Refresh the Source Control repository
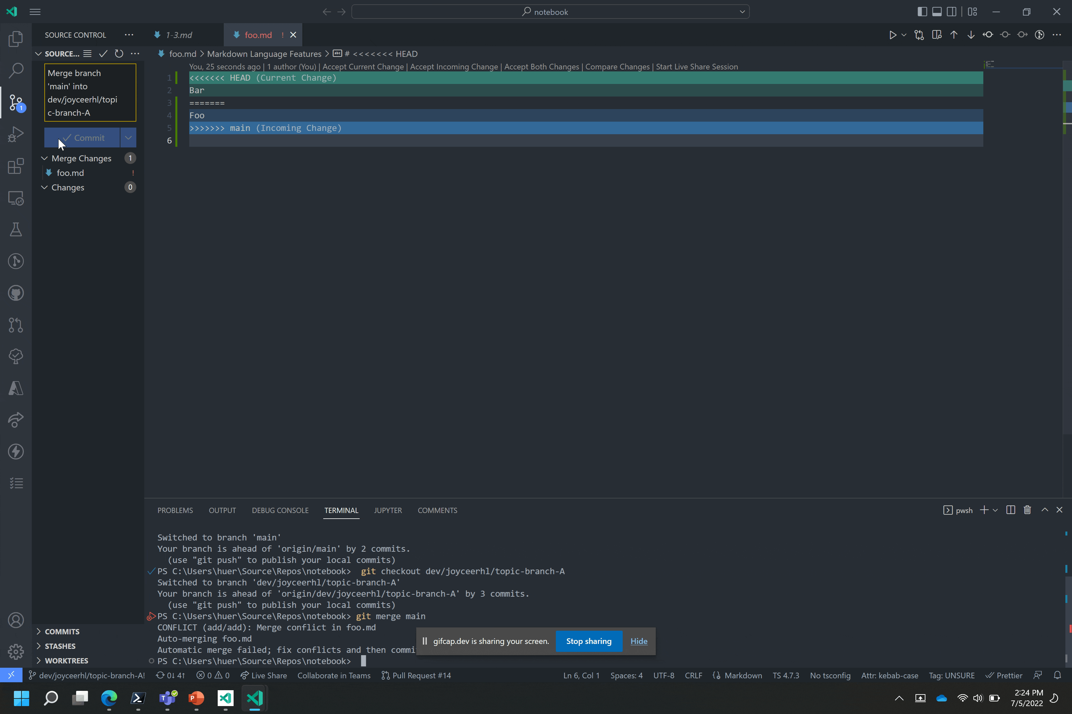 click(x=119, y=54)
